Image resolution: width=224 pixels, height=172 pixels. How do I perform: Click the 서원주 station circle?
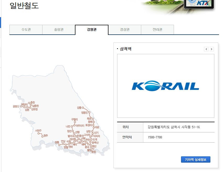pos(39,133)
